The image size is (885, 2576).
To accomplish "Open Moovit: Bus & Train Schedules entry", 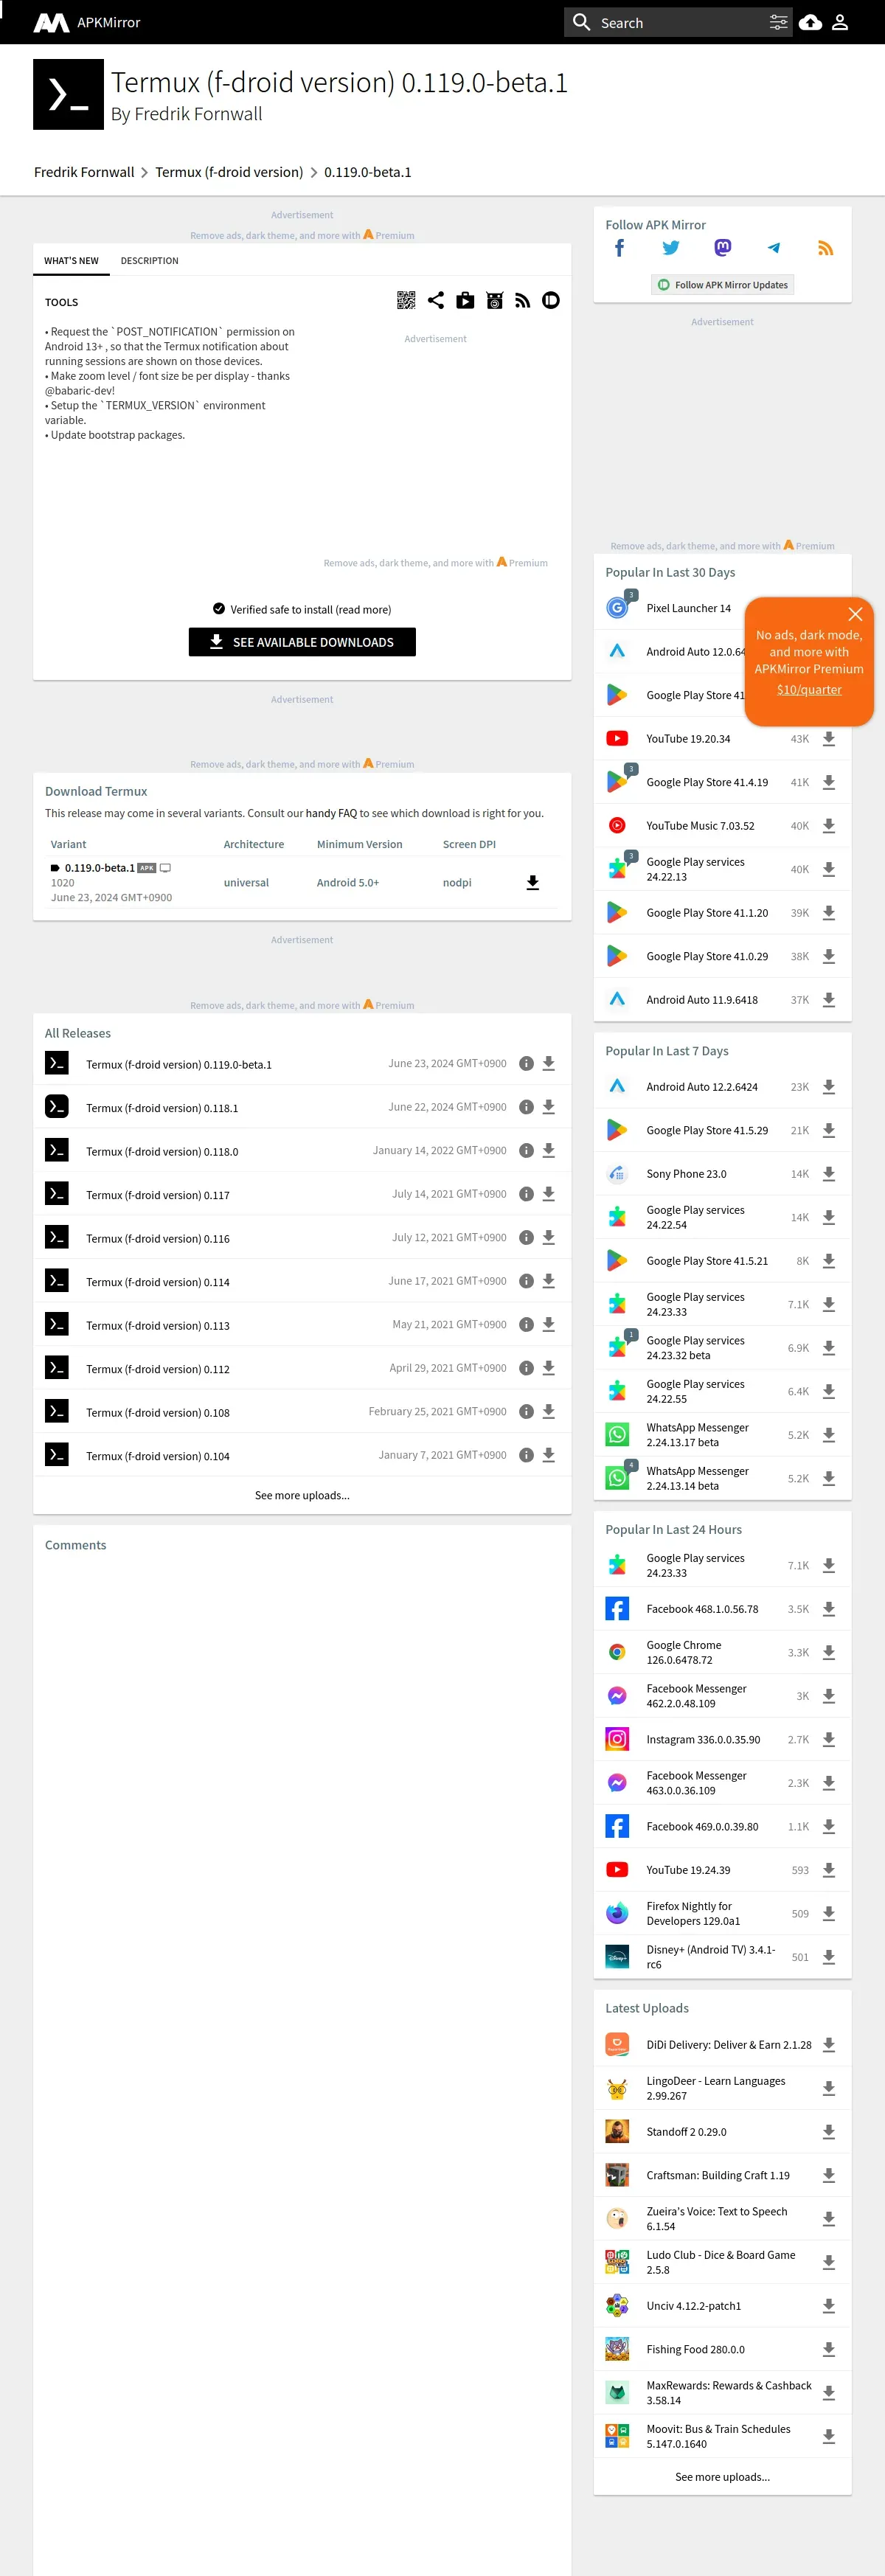I will click(x=718, y=2436).
